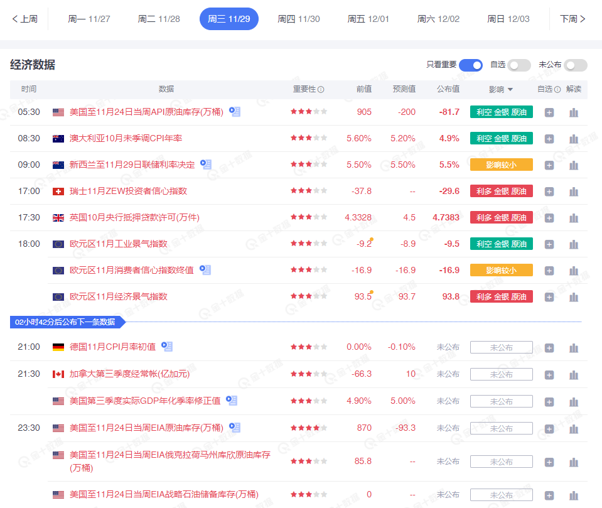Switch to the 周四 11/30 tab
602x508 pixels.
click(x=299, y=19)
